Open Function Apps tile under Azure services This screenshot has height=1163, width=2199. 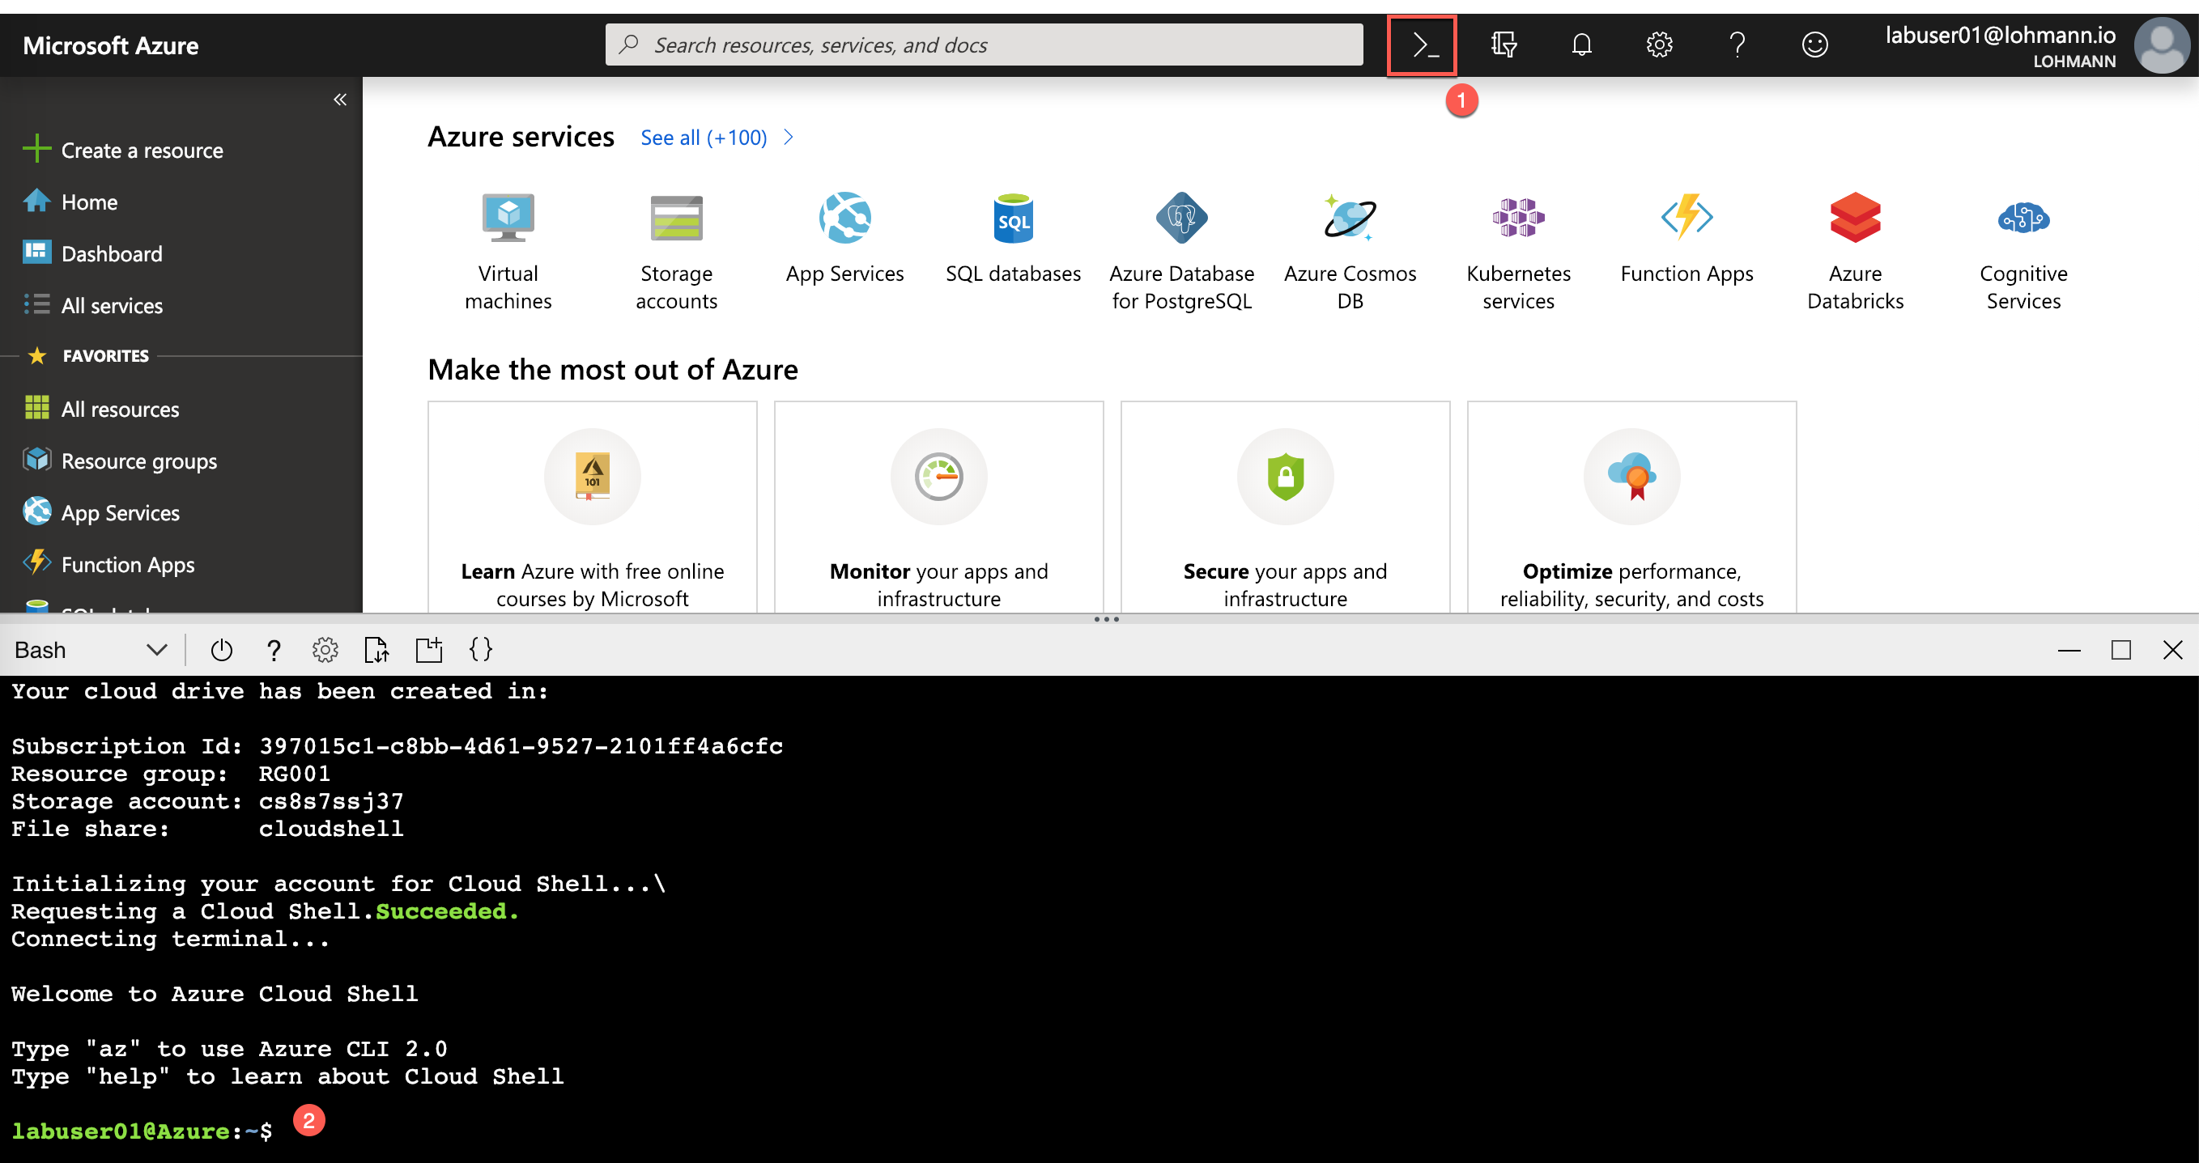pos(1686,239)
